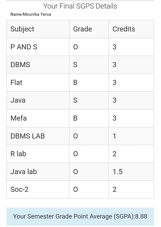Click the 1 credit value for DBMS LAB
This screenshot has height=227, width=161.
[x=114, y=136]
